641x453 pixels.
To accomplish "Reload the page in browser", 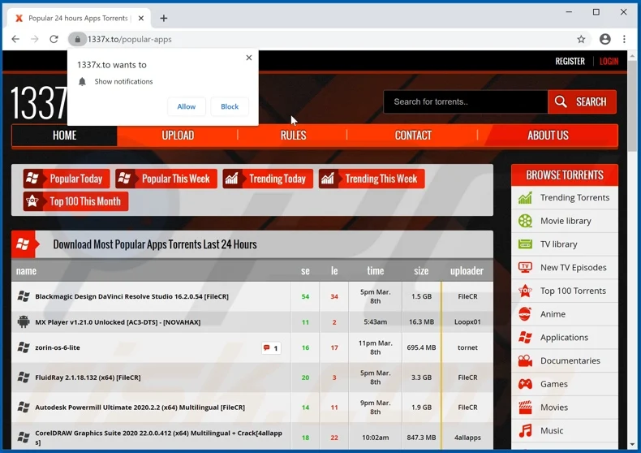I will click(x=54, y=39).
